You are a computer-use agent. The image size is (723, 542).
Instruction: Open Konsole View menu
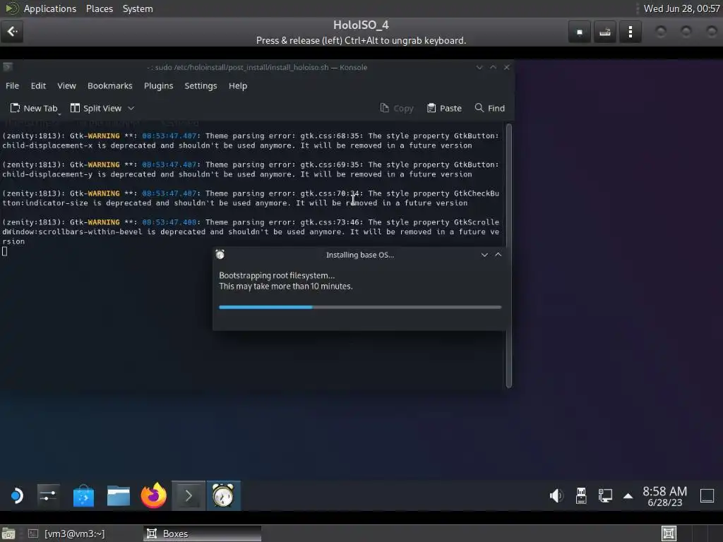[x=66, y=85]
